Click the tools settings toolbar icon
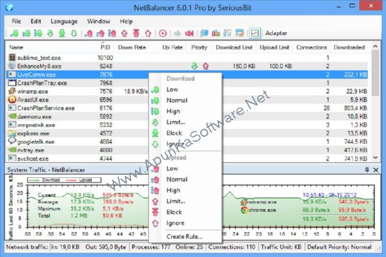The width and height of the screenshot is (386, 257). click(x=228, y=33)
